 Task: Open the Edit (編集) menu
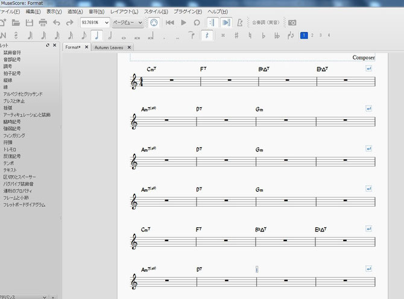point(33,11)
